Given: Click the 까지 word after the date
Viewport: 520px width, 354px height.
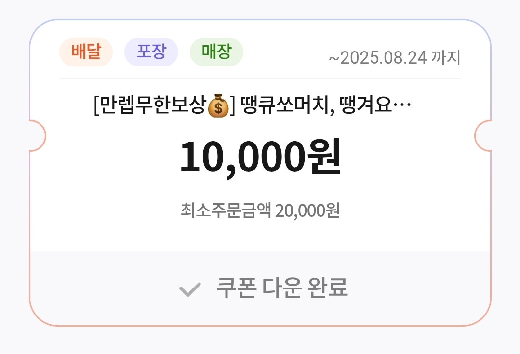Looking at the screenshot, I should [446, 58].
